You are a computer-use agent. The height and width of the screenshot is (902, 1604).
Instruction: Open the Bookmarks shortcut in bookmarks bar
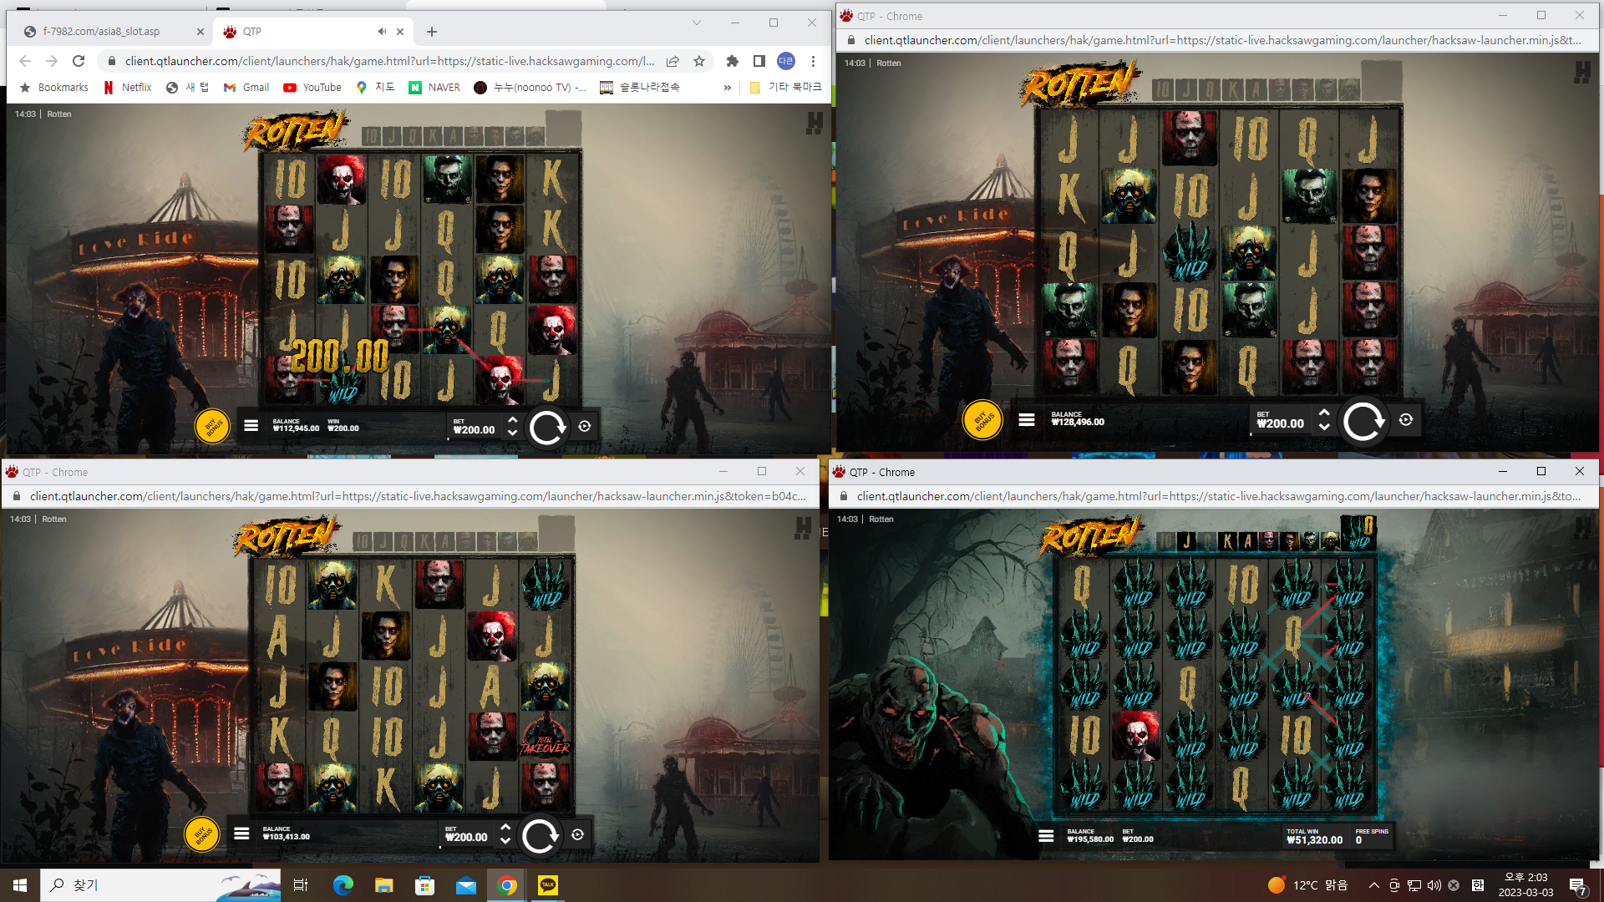pyautogui.click(x=53, y=88)
